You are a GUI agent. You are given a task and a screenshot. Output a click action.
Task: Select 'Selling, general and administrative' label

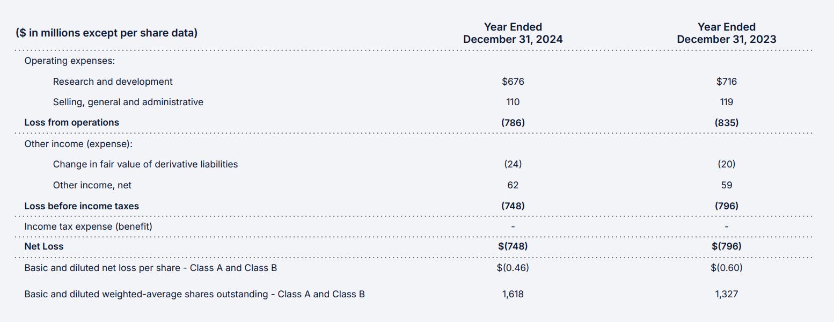coord(128,102)
